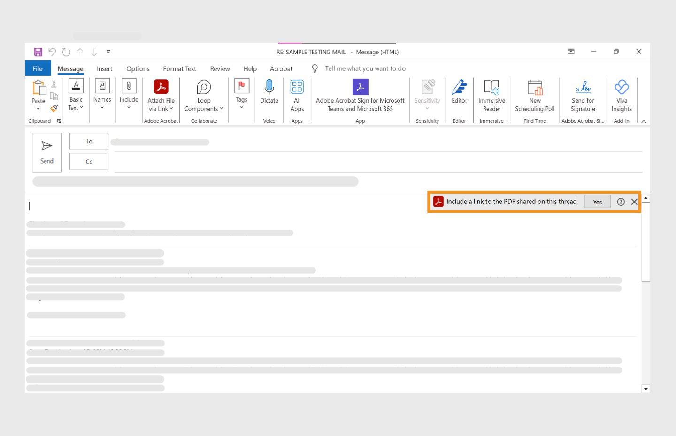This screenshot has height=436, width=676.
Task: Cut selection with the scissors icon
Action: click(54, 84)
